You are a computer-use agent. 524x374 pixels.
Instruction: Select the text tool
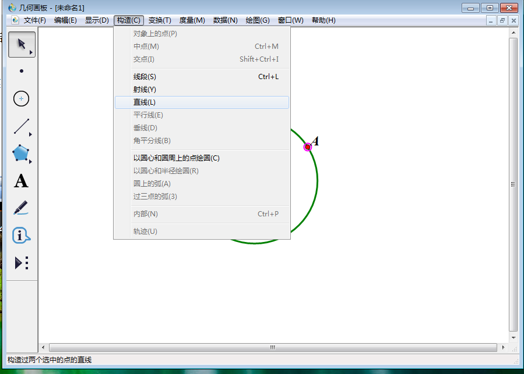[20, 181]
